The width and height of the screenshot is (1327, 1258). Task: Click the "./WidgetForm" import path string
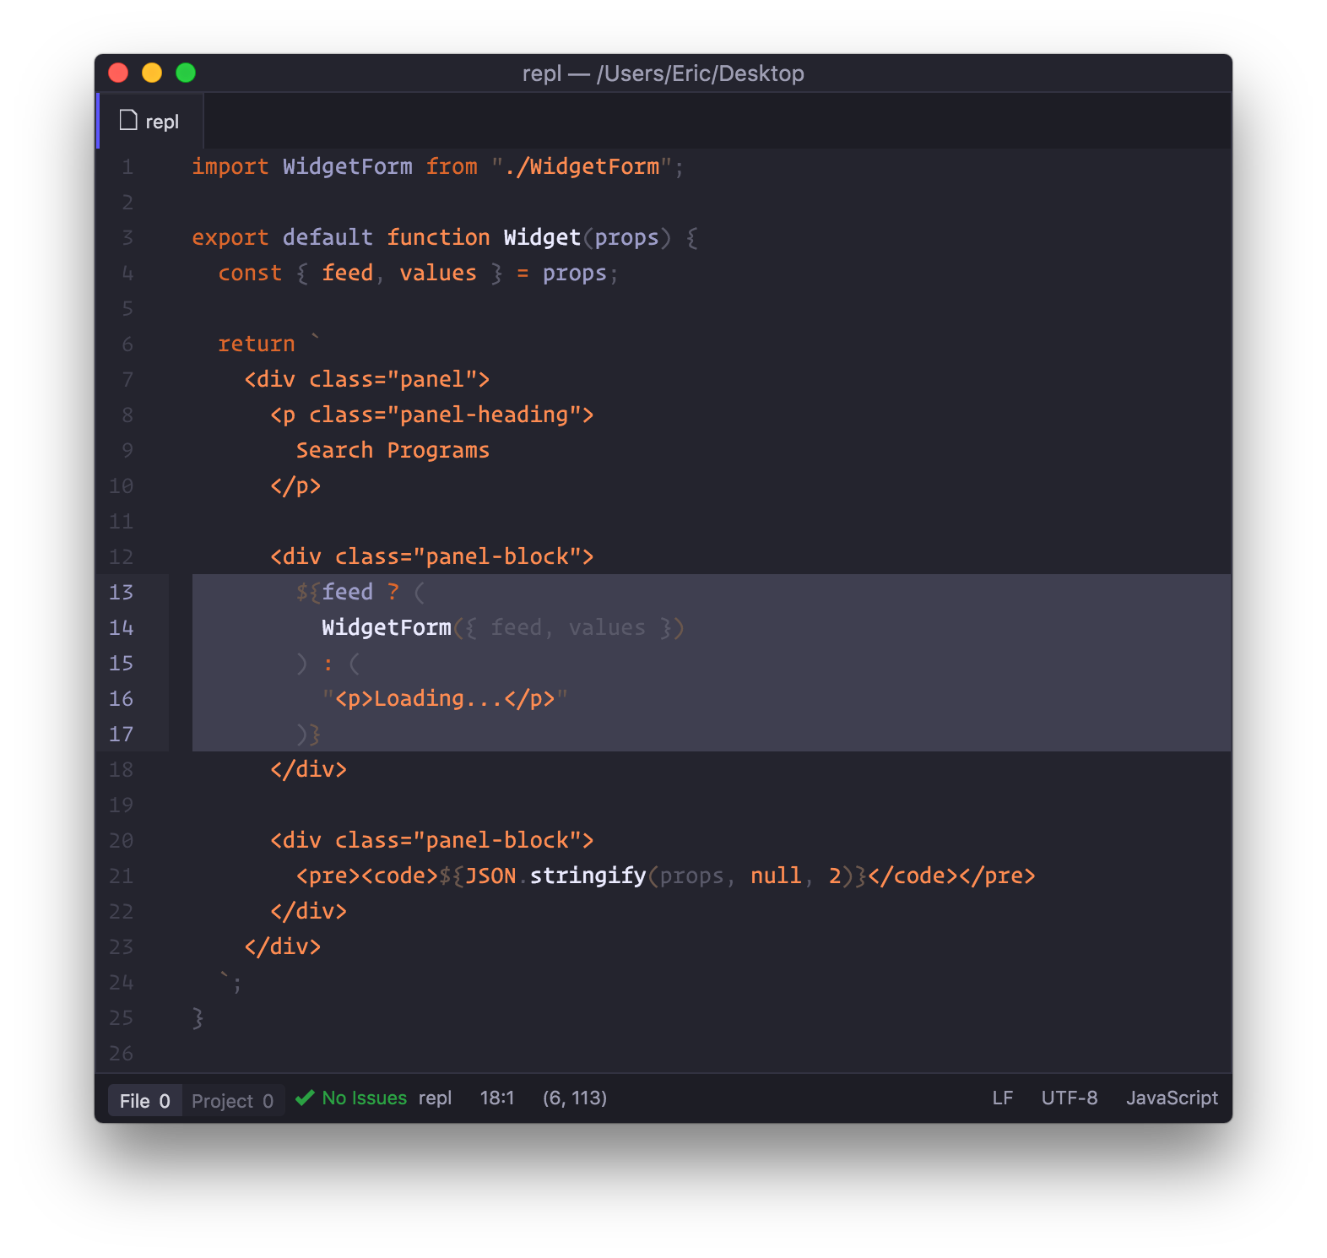pos(582,167)
